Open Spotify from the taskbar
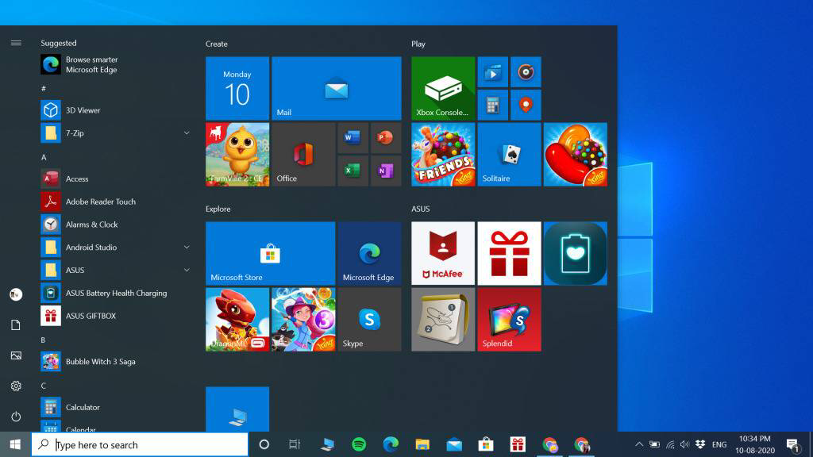The image size is (813, 457). pos(359,444)
